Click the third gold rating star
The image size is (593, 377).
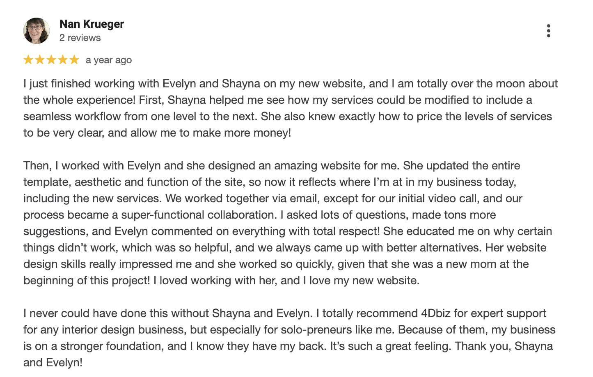[x=51, y=60]
